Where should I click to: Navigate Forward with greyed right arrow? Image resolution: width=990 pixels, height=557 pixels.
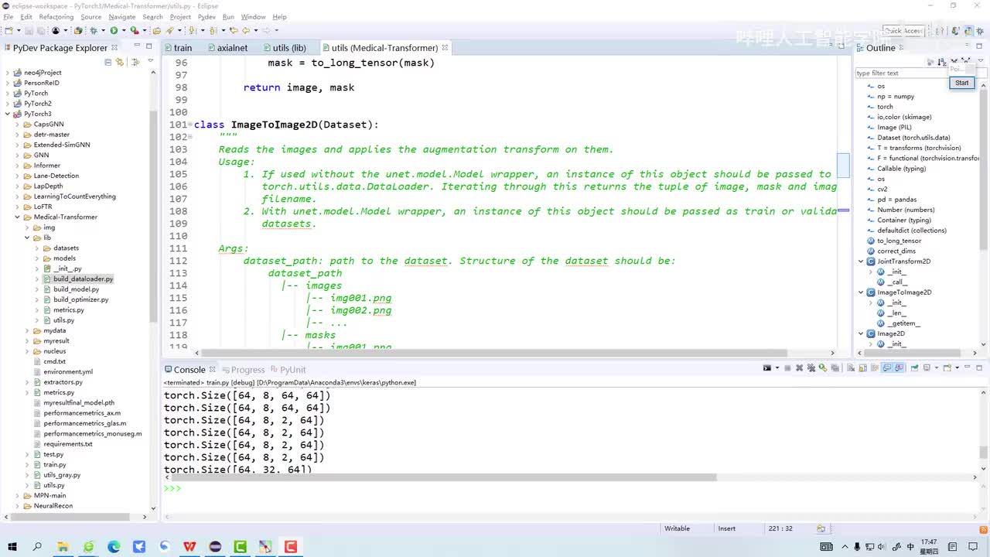266,31
